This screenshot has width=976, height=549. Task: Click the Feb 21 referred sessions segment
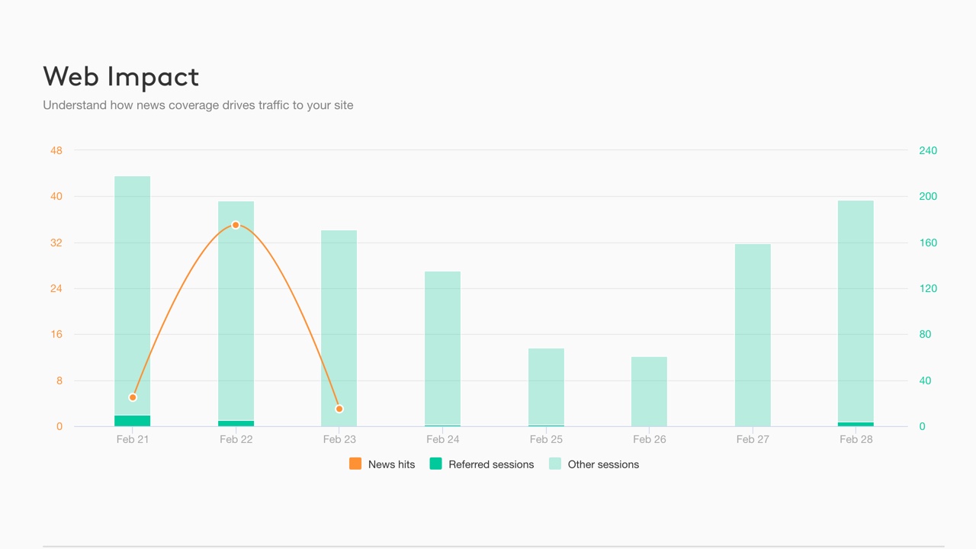[x=133, y=421]
